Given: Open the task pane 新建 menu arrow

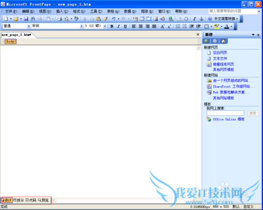Looking at the screenshot, I should click(253, 35).
